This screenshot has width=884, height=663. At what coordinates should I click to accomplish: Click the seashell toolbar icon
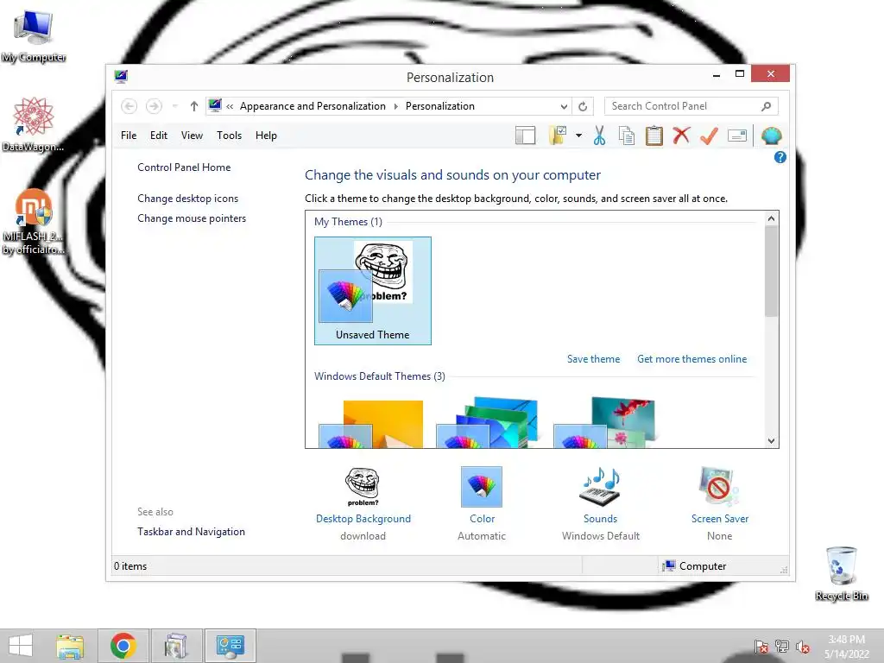pyautogui.click(x=771, y=136)
